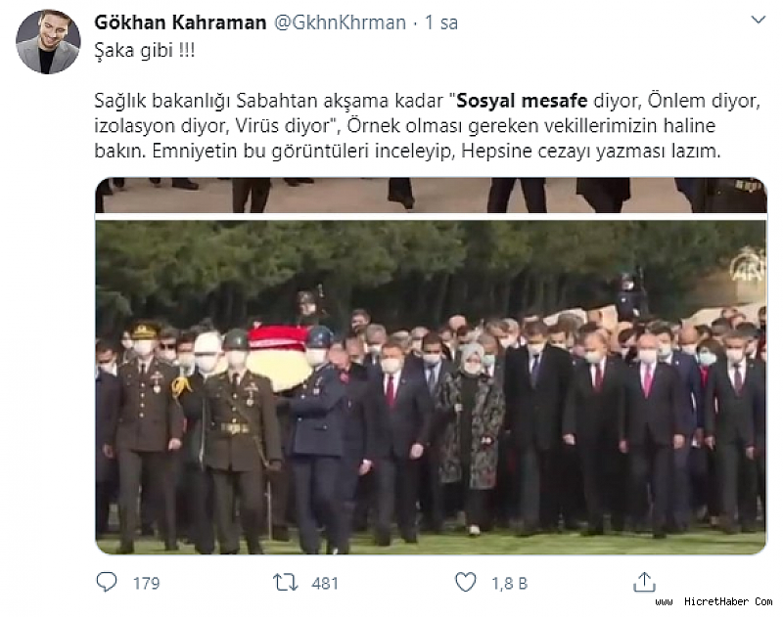Image resolution: width=783 pixels, height=617 pixels.
Task: Open Gökhan Kahraman's profile avatar
Action: click(x=48, y=42)
